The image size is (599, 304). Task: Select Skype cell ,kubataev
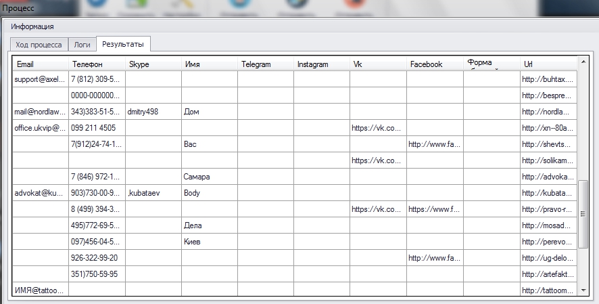pyautogui.click(x=153, y=193)
